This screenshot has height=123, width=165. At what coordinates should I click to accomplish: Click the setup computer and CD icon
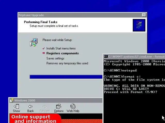[x=34, y=42]
